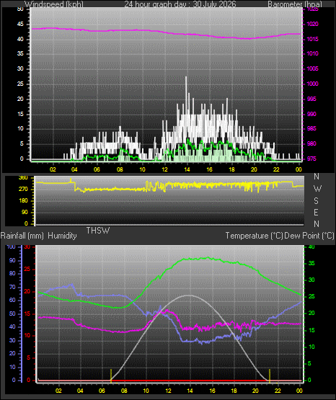Click the Humidity label
336x400 pixels.
pyautogui.click(x=62, y=236)
